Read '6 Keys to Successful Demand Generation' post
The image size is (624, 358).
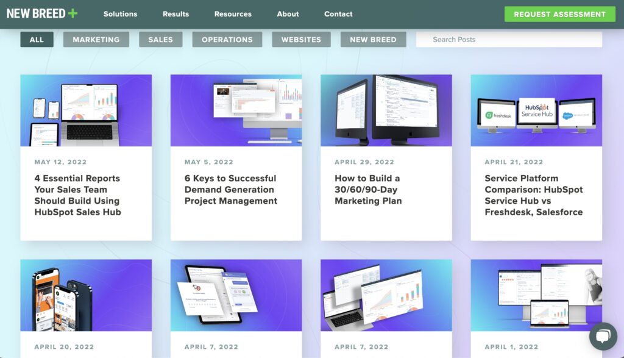[x=231, y=190]
